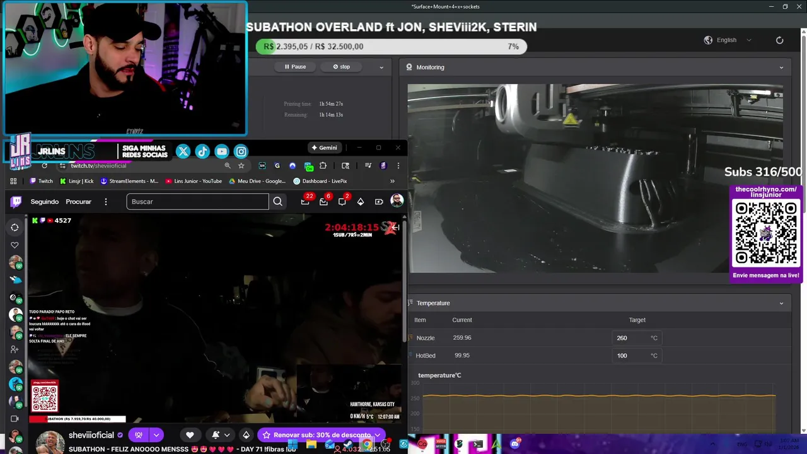
Task: Open the Chrome media control icon
Action: (x=368, y=165)
